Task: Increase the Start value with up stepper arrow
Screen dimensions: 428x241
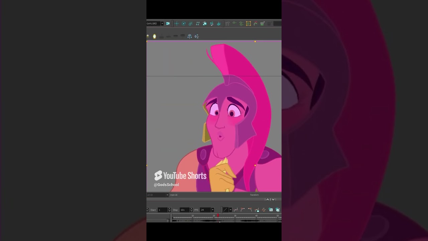Action: (170, 209)
